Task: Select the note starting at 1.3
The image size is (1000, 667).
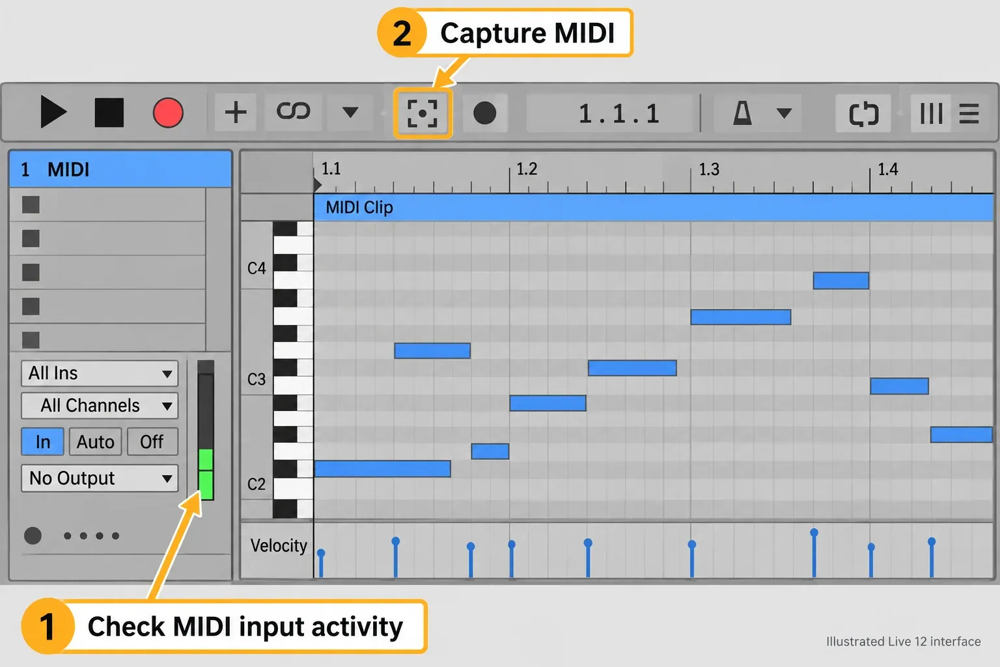Action: (741, 317)
